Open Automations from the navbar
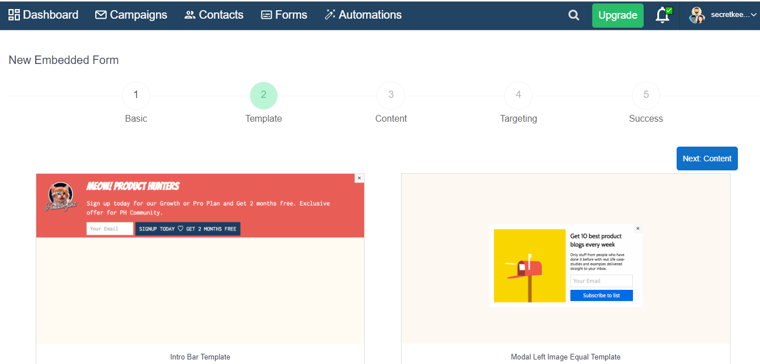The width and height of the screenshot is (760, 364). point(363,15)
